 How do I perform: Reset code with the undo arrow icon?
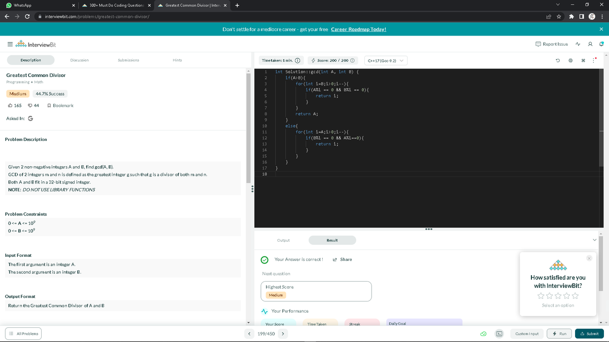558,61
